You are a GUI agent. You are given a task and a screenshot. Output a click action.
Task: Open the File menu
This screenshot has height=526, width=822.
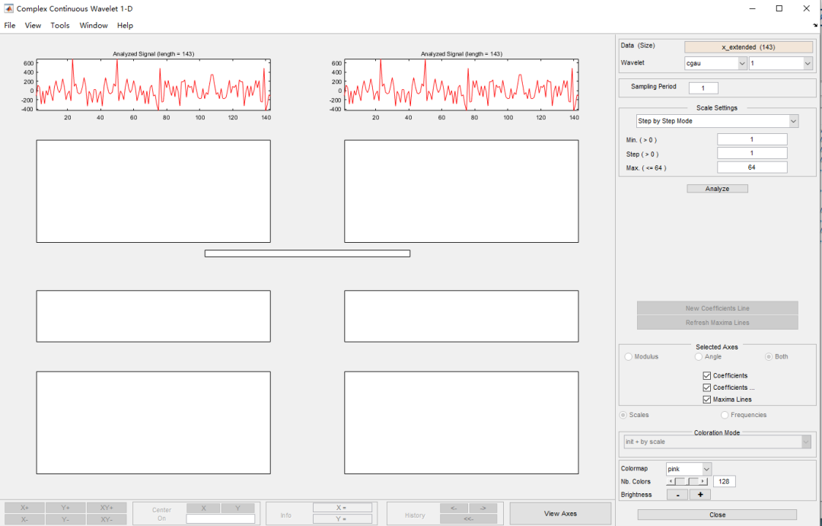click(x=10, y=25)
